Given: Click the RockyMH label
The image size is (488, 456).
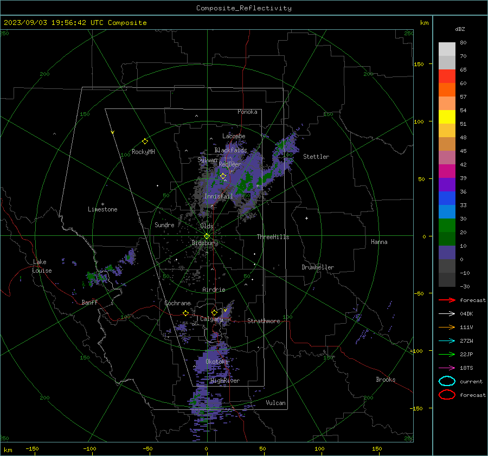Looking at the screenshot, I should tap(143, 152).
